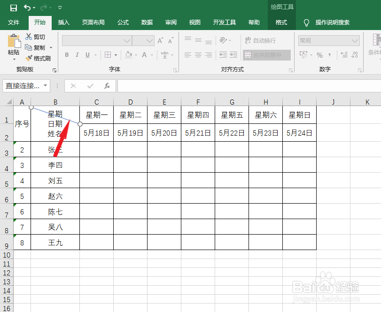Expand the Paste options arrow
Image resolution: width=381 pixels, height=312 pixels.
[14, 59]
